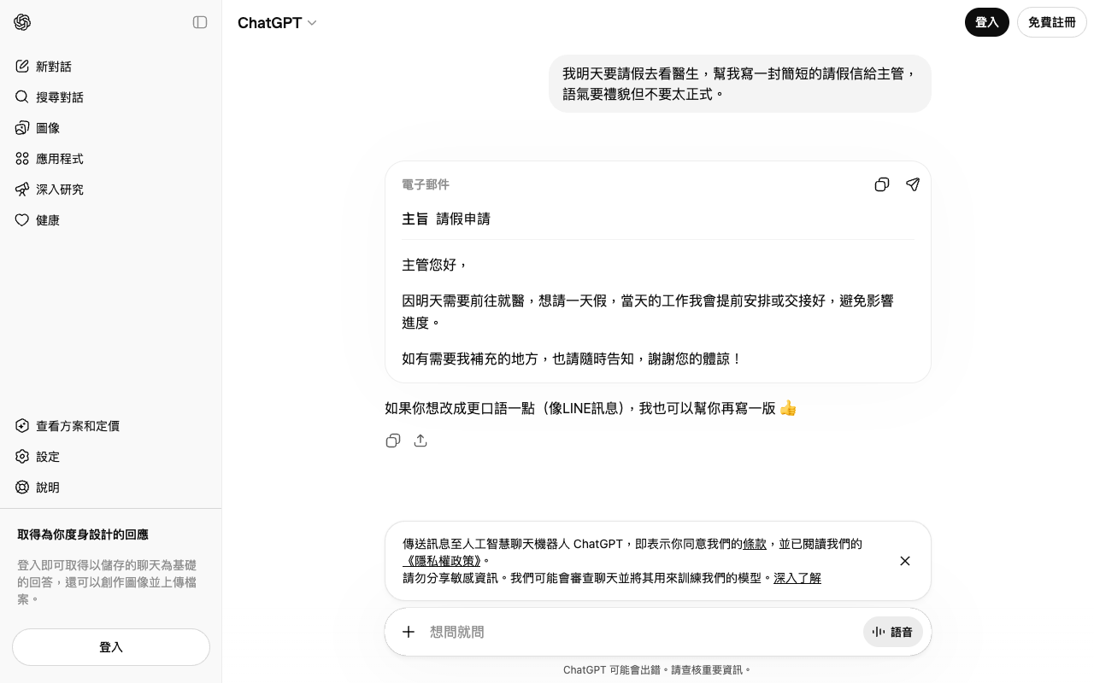Start voice mode with 語音 button
This screenshot has width=1094, height=683.
893,632
